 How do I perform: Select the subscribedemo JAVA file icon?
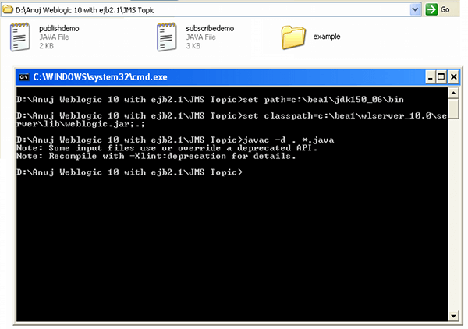click(x=166, y=37)
